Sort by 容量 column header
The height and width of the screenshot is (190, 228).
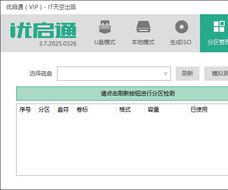click(166, 110)
